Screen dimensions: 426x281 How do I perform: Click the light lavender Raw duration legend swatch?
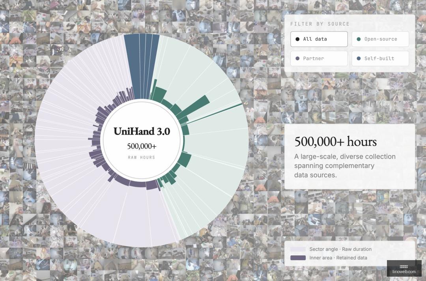298,249
